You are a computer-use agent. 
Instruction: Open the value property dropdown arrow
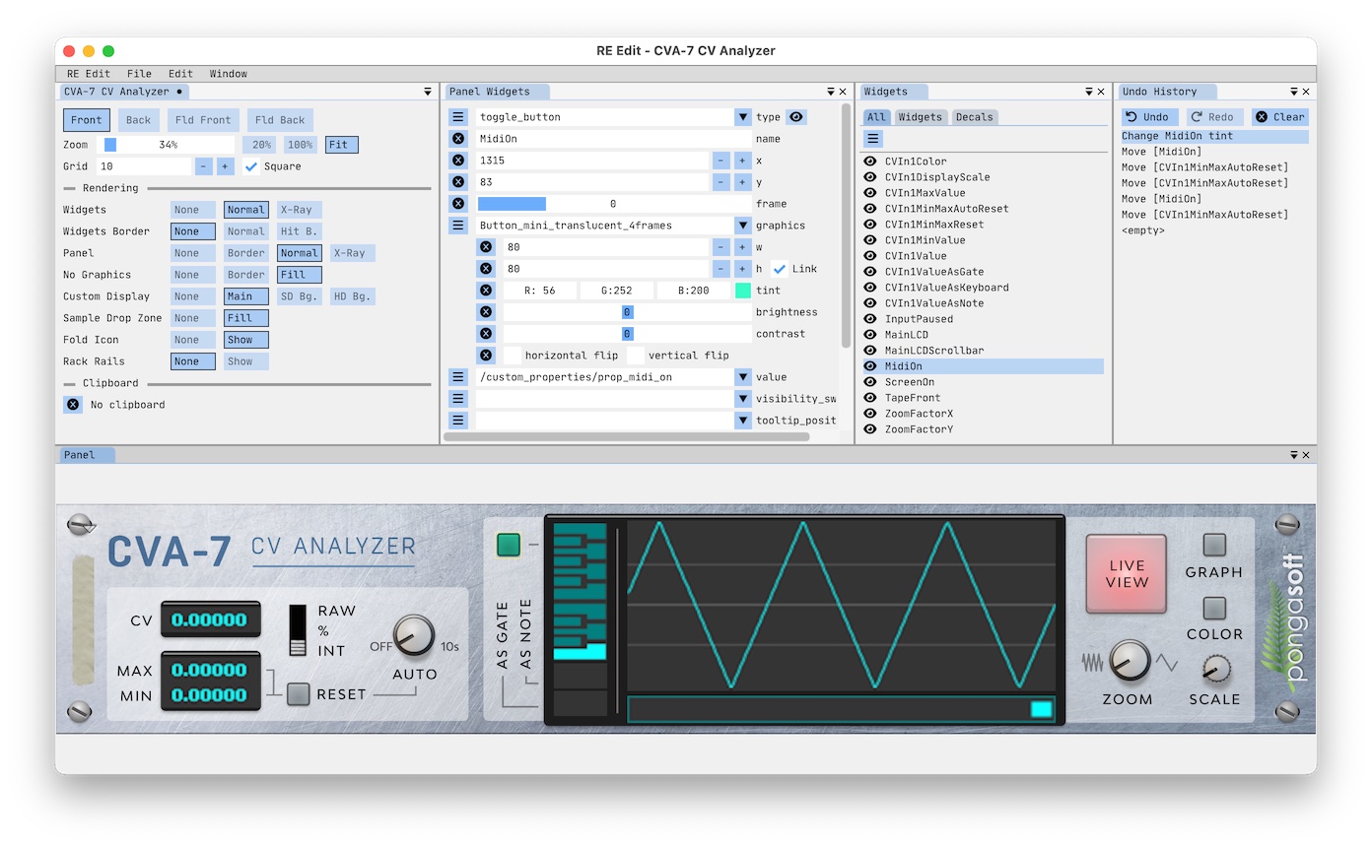pyautogui.click(x=743, y=377)
